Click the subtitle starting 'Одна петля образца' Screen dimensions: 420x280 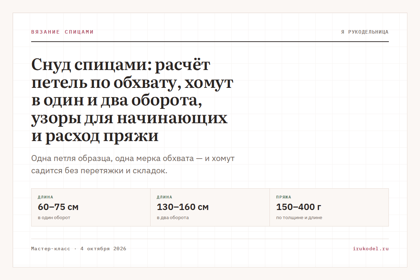tap(133, 164)
